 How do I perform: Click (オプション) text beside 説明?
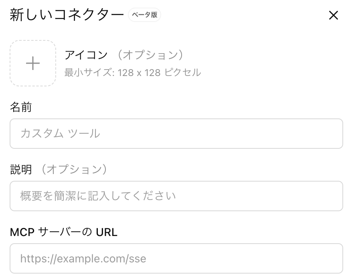77,170
